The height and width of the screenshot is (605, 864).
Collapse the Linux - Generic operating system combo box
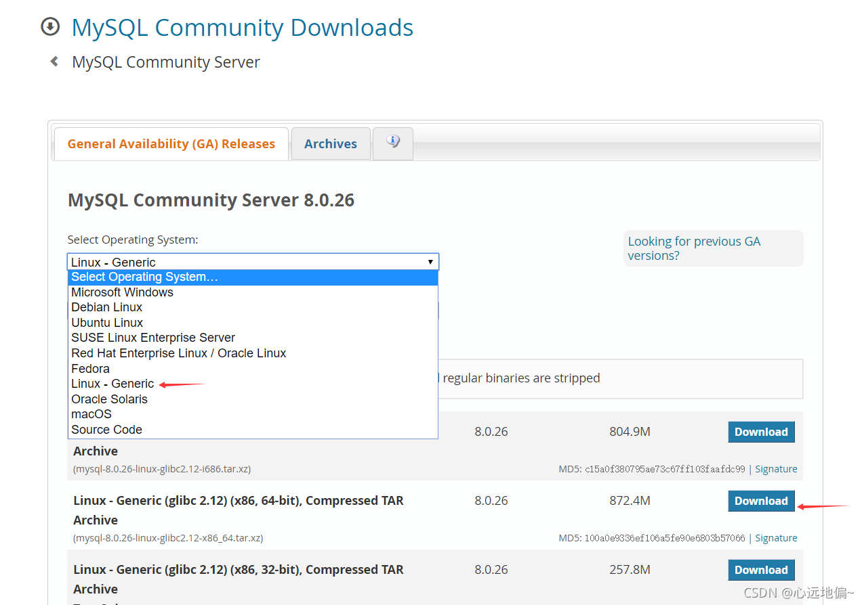(x=253, y=262)
